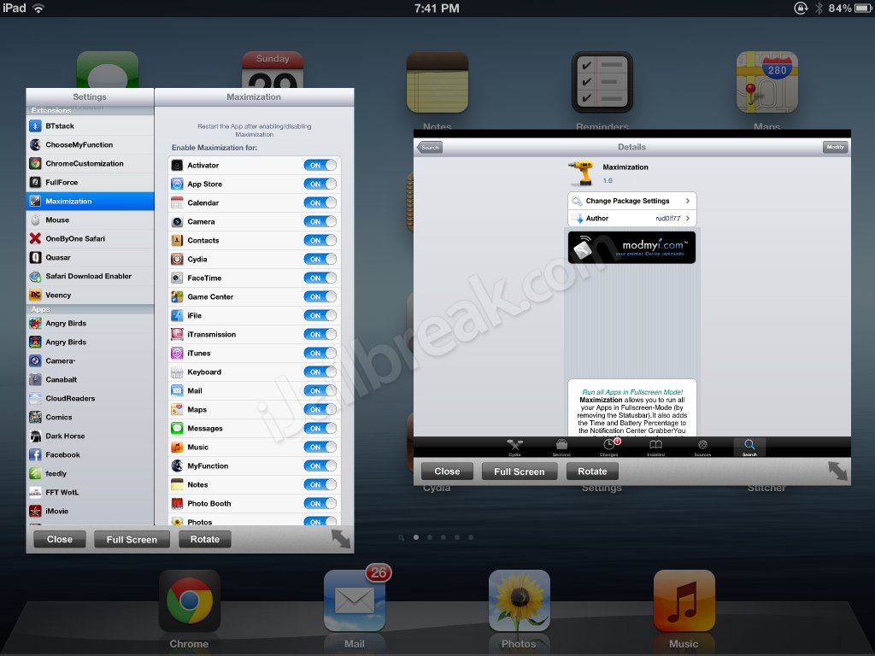The height and width of the screenshot is (656, 875).
Task: Open the Maps app icon
Action: click(x=766, y=83)
